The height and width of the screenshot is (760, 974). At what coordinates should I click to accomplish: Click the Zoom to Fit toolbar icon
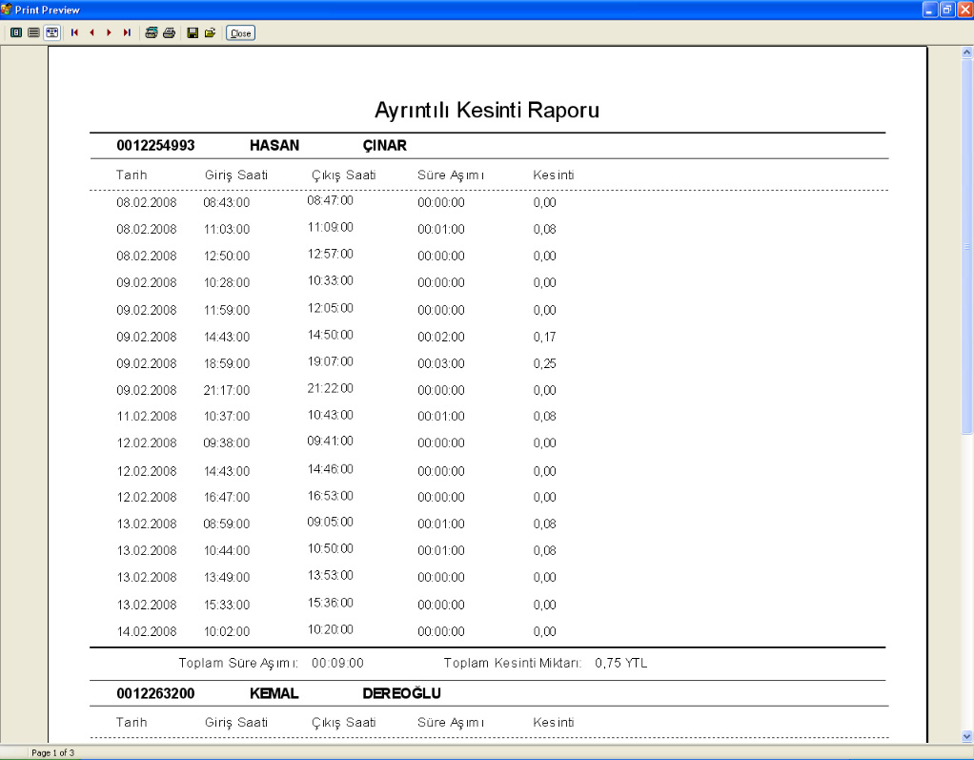pyautogui.click(x=16, y=32)
